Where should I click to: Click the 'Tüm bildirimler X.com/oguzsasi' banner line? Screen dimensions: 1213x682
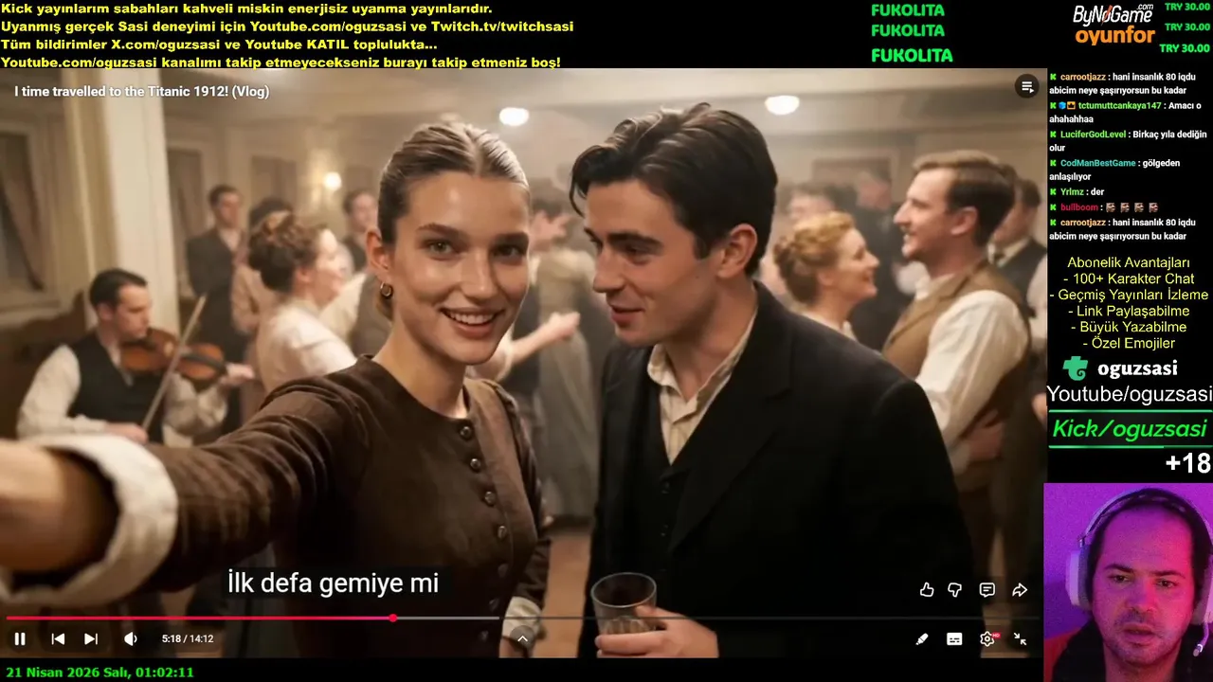219,45
